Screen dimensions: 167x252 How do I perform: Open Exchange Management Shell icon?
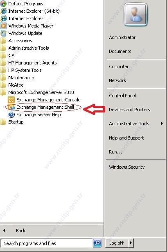coord(11,107)
